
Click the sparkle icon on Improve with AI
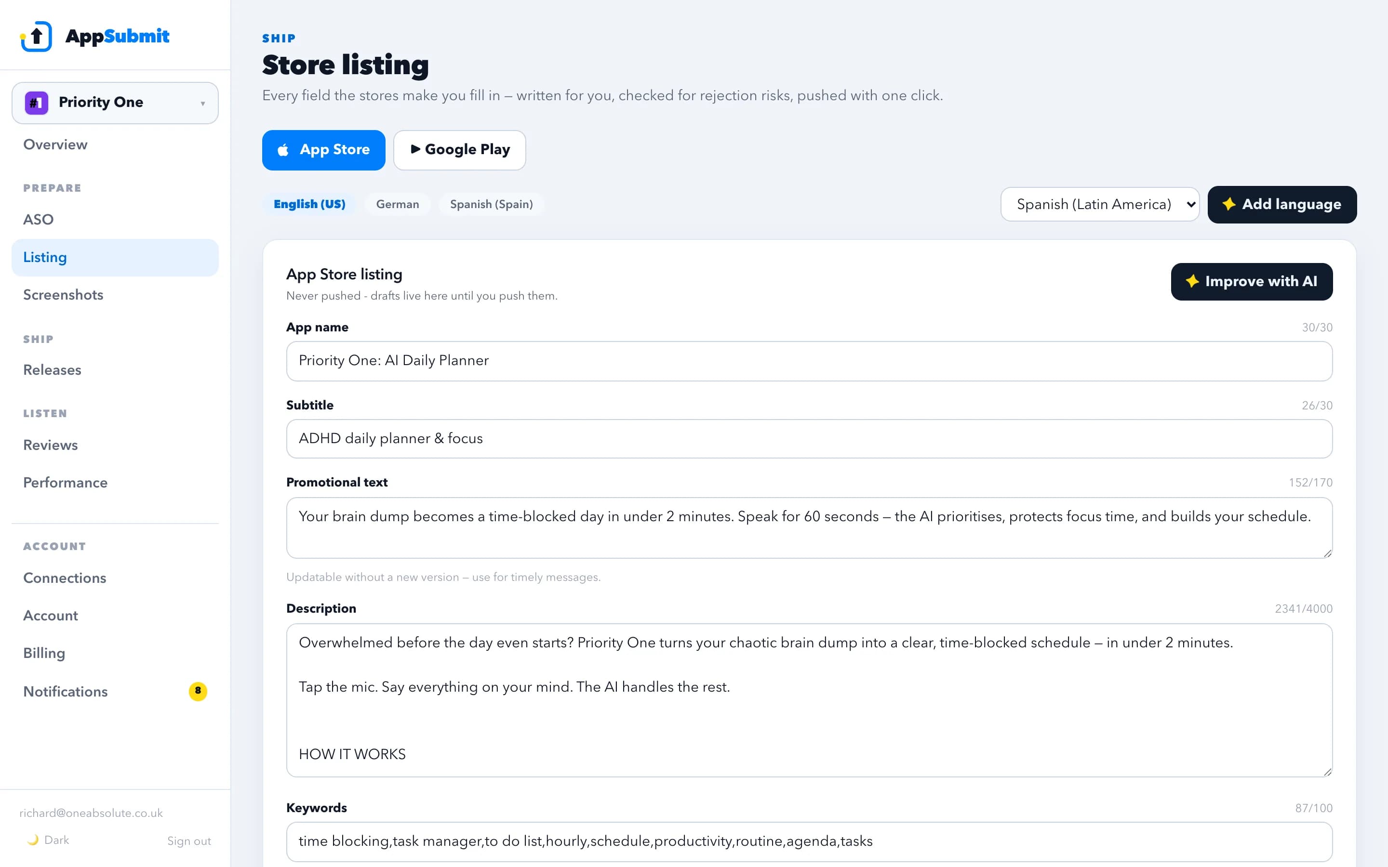click(1192, 281)
